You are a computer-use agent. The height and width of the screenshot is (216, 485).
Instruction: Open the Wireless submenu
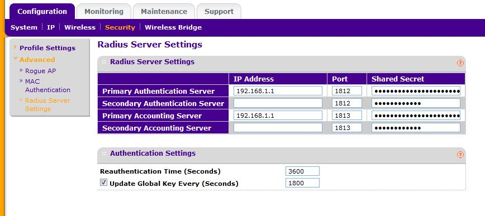tap(80, 27)
